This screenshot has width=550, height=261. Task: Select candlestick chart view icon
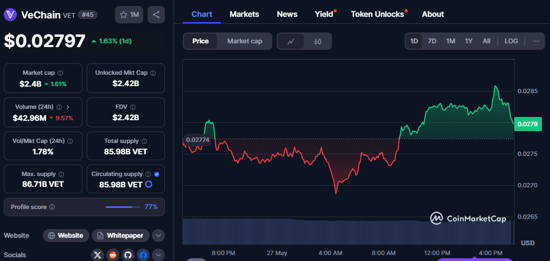pyautogui.click(x=318, y=41)
